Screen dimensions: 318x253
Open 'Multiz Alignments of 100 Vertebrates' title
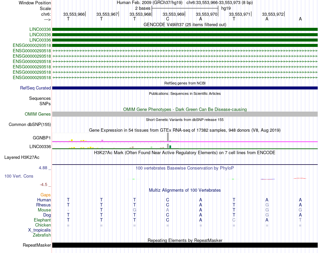pos(185,190)
